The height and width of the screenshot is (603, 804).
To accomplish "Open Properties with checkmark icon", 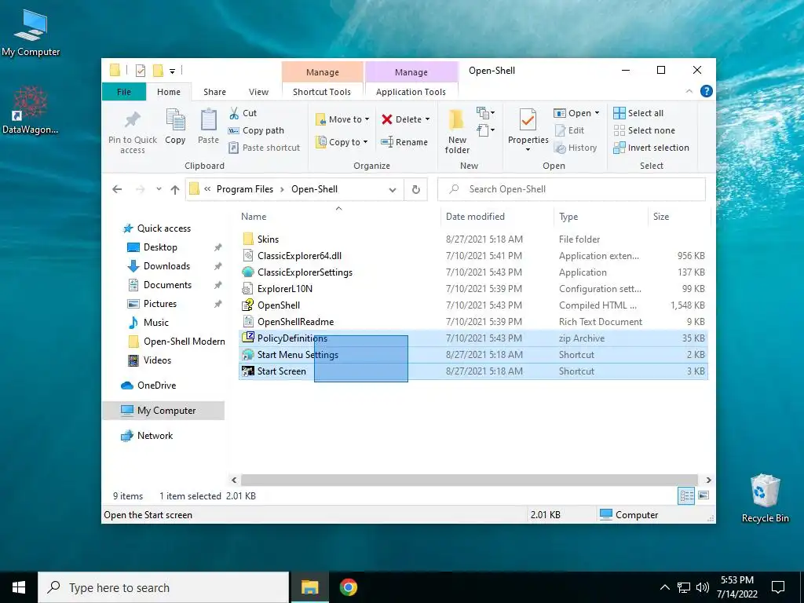I will click(x=528, y=120).
